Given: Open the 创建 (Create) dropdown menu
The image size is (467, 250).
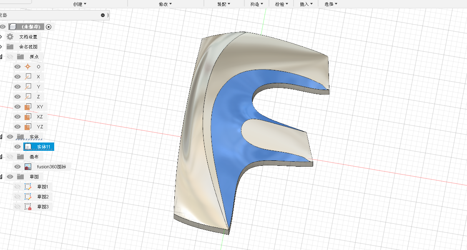Looking at the screenshot, I should (80, 4).
